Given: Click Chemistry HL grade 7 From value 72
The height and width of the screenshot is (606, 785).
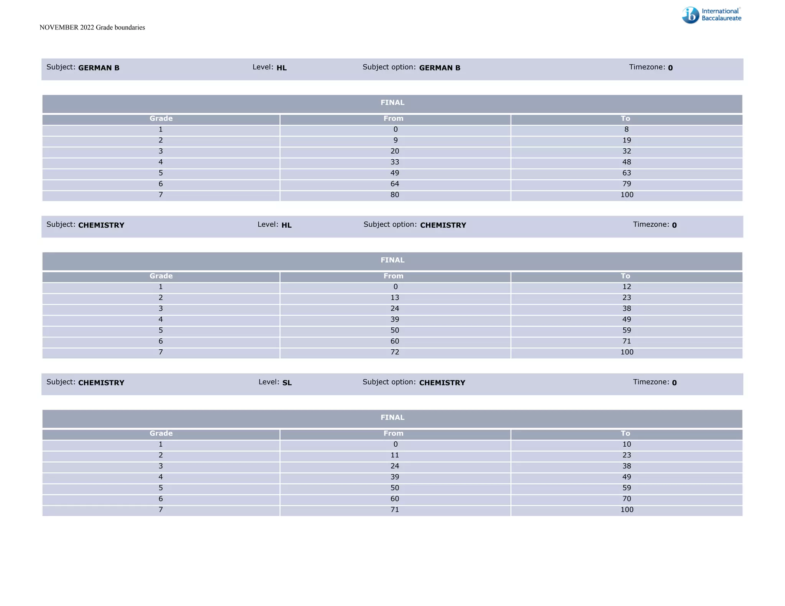Looking at the screenshot, I should click(x=394, y=352).
